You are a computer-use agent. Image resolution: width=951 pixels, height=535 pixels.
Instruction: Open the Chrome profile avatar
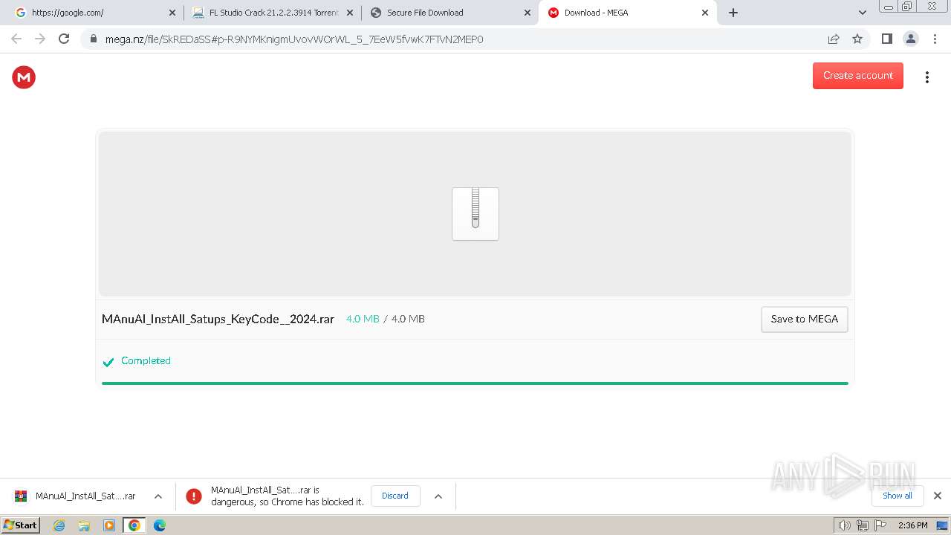coord(910,39)
